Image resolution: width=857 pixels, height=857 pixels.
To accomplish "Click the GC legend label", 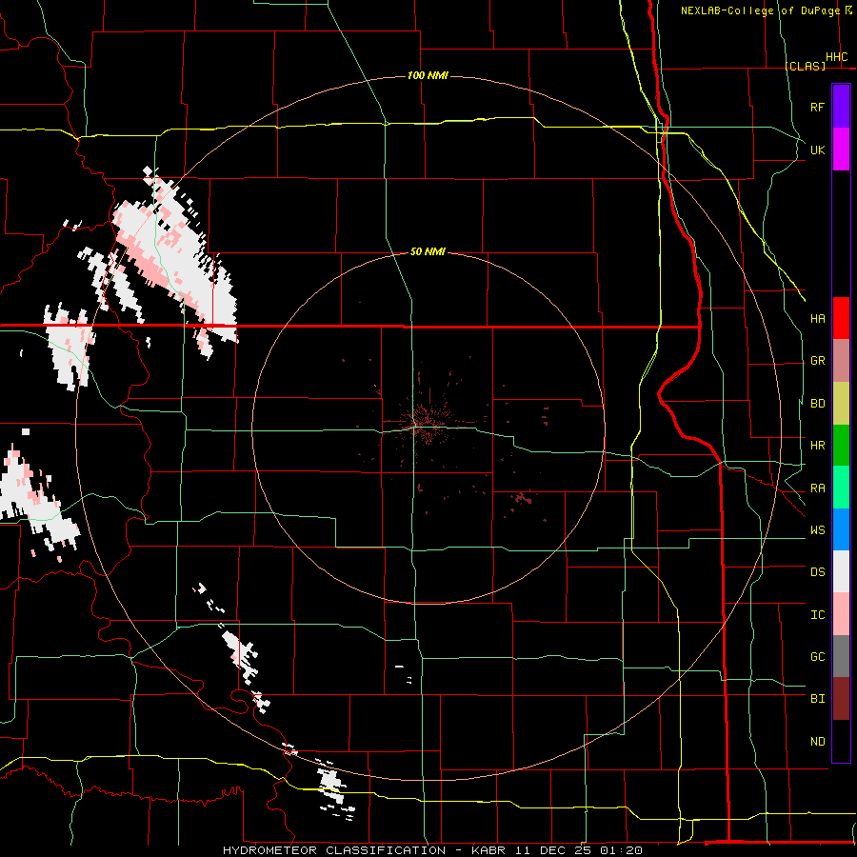I will (x=818, y=657).
